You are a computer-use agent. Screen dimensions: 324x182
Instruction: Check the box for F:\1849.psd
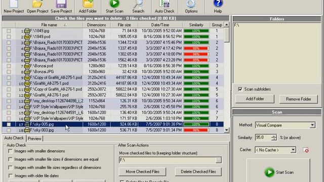pyautogui.click(x=9, y=37)
